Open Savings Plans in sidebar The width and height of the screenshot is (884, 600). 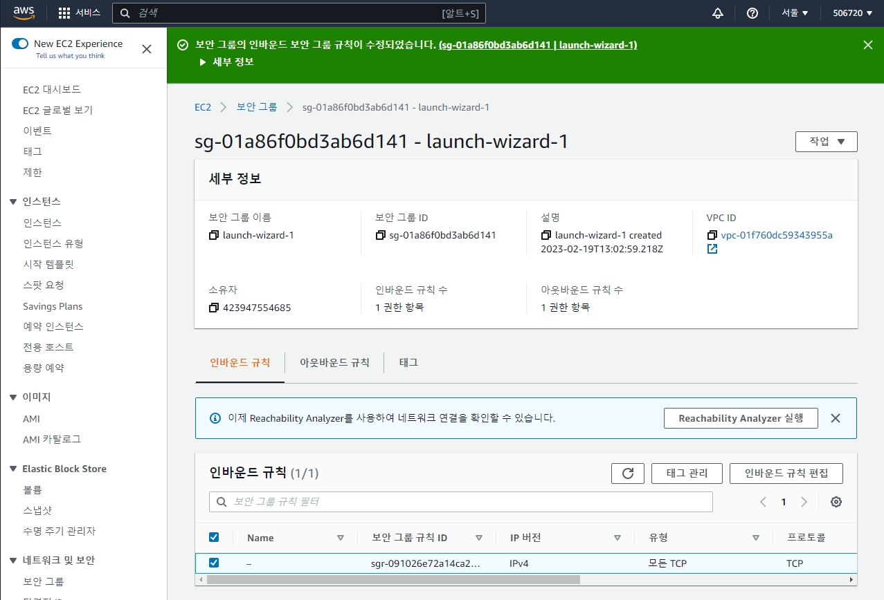pos(53,306)
